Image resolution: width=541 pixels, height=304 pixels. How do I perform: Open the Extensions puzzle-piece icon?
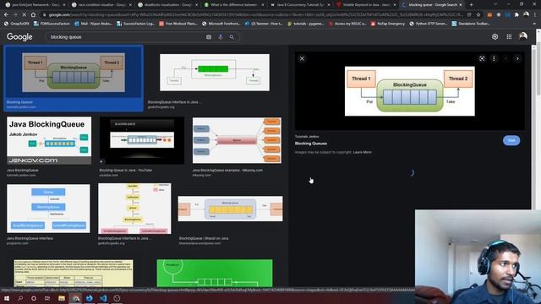(516, 15)
